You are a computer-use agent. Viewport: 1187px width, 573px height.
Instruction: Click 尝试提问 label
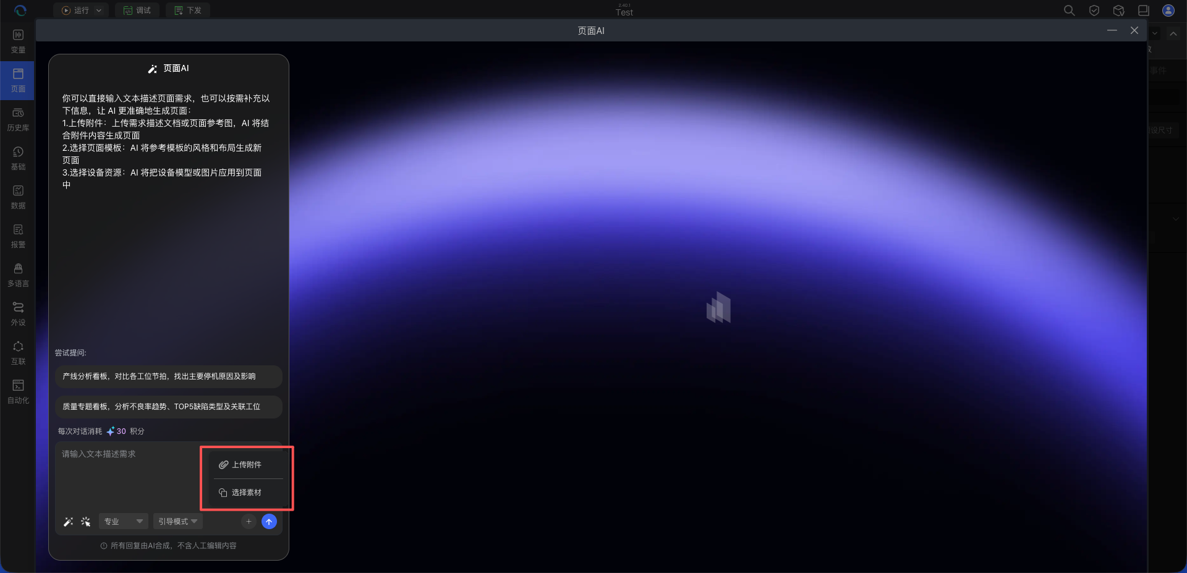tap(70, 353)
